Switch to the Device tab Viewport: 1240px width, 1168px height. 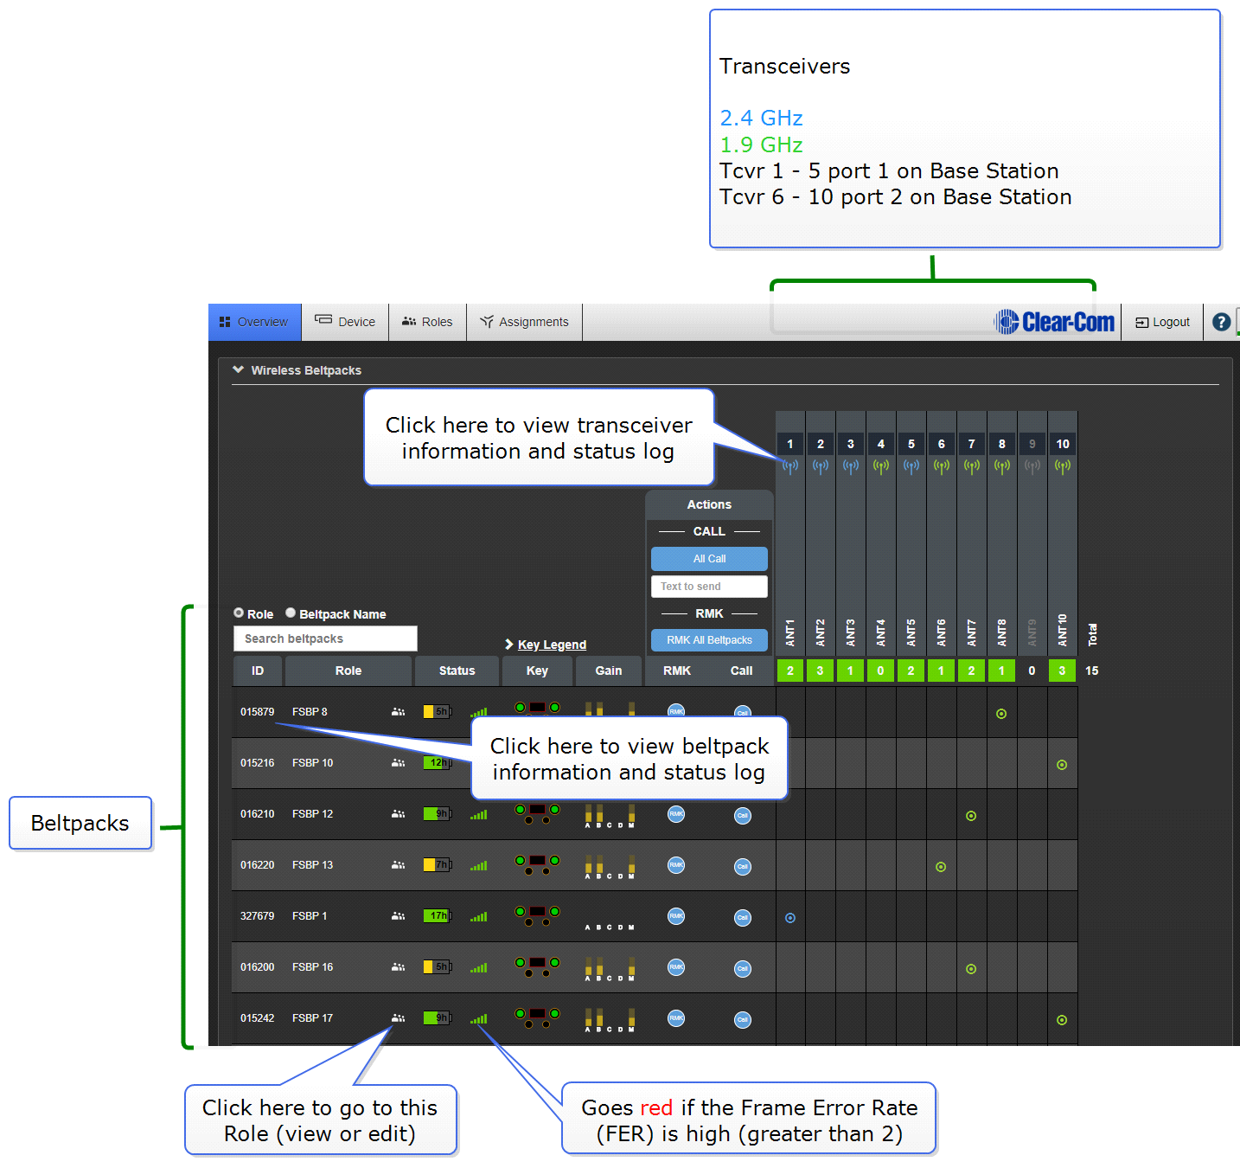point(345,322)
